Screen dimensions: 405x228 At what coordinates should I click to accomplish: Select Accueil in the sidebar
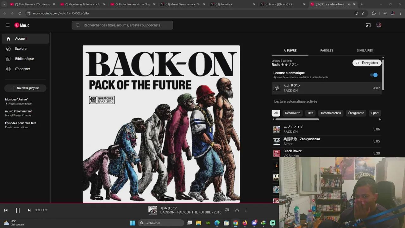[x=25, y=38]
